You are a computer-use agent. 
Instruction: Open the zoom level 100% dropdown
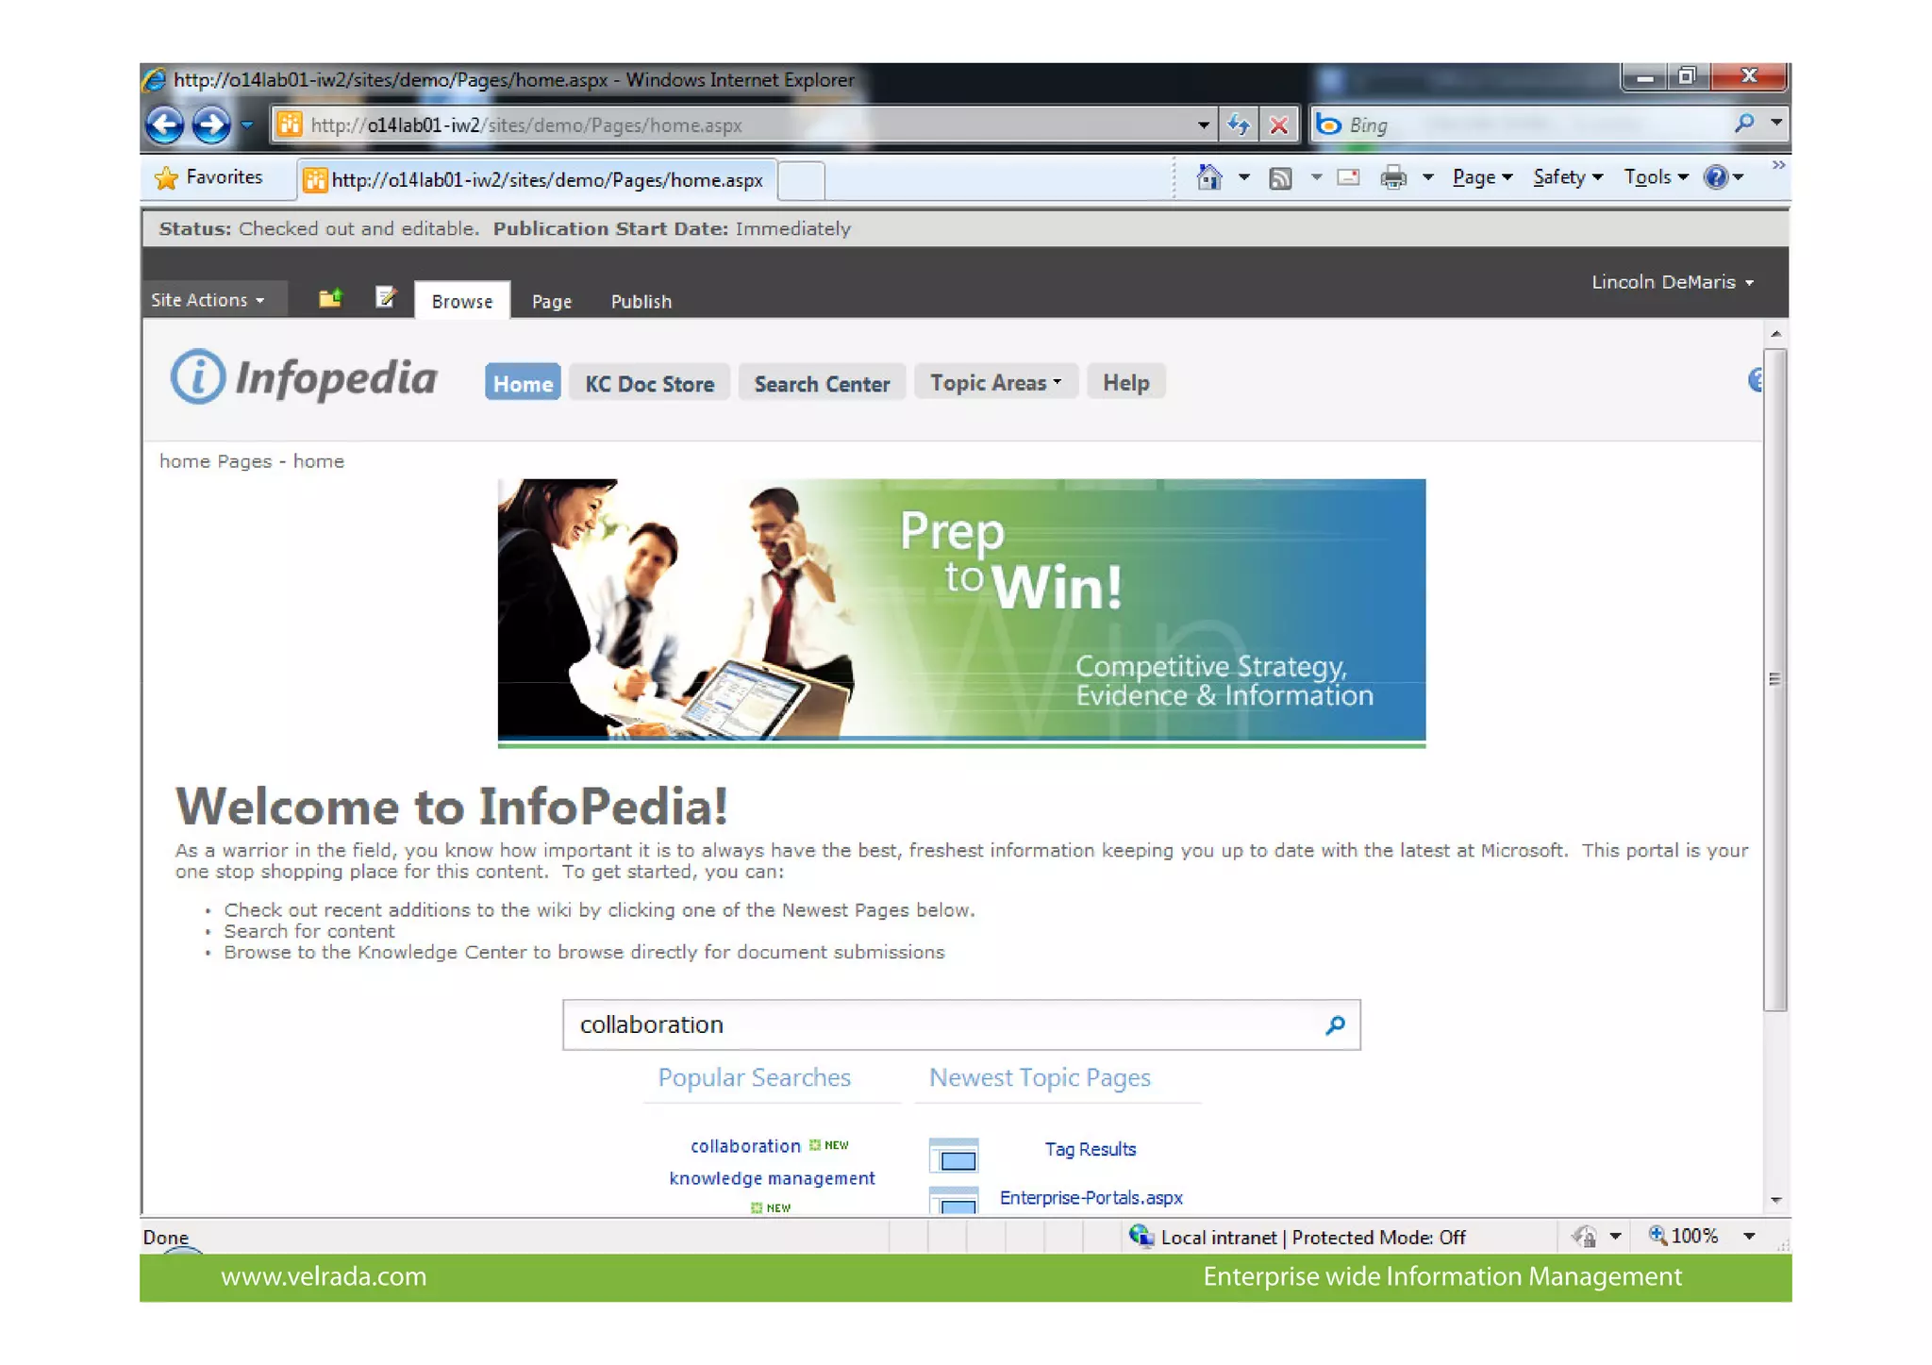tap(1748, 1236)
